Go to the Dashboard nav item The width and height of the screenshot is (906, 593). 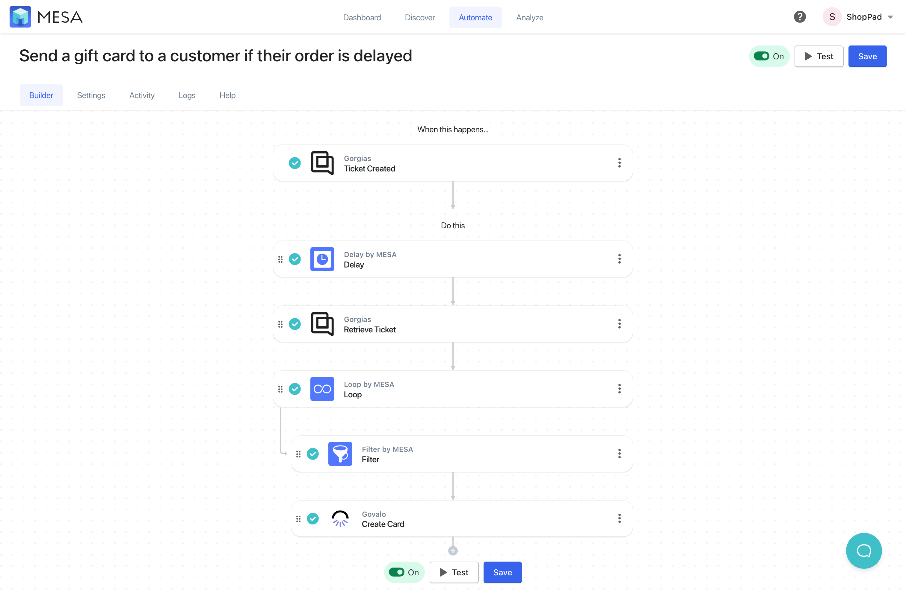click(362, 17)
